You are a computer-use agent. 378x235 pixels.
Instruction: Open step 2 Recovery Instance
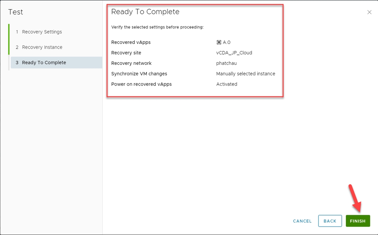42,47
